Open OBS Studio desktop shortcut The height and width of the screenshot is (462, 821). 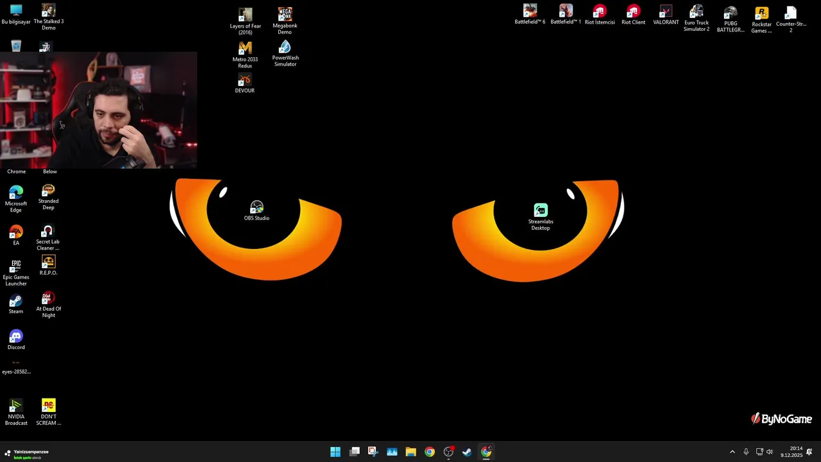(257, 210)
